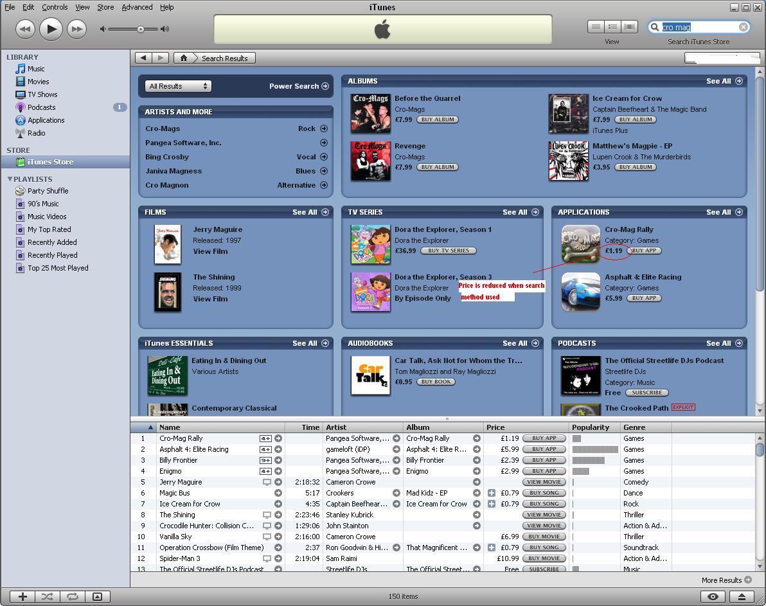Buy Cro-Mag Rally app in list row

[544, 438]
